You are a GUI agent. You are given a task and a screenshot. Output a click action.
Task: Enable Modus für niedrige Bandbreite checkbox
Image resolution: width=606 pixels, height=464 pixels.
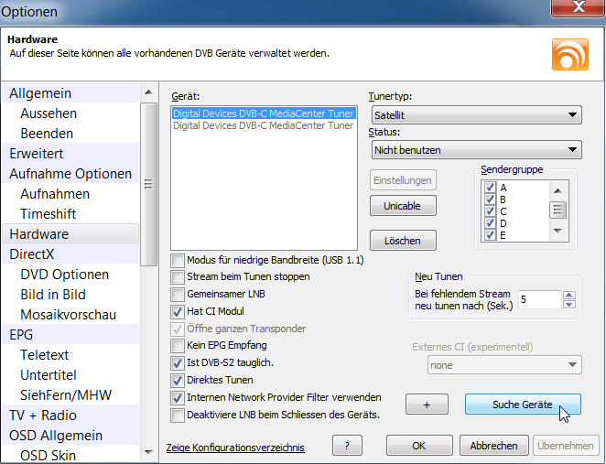pyautogui.click(x=179, y=261)
